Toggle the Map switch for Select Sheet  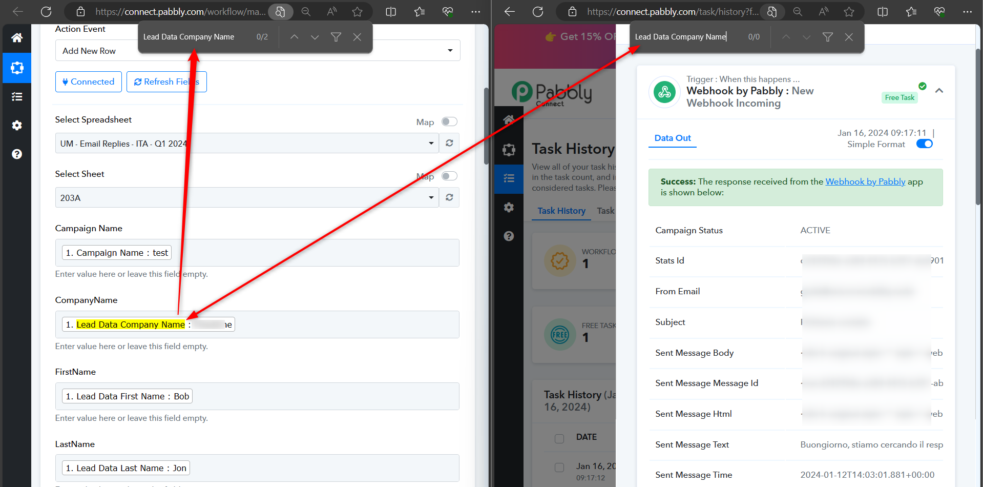tap(449, 176)
